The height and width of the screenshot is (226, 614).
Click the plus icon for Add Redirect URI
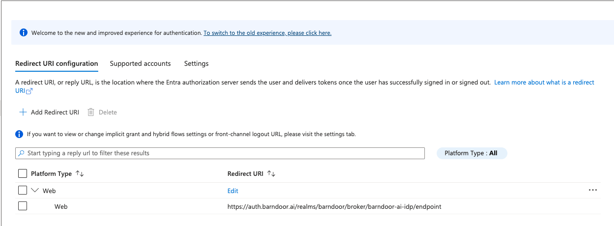pyautogui.click(x=23, y=112)
